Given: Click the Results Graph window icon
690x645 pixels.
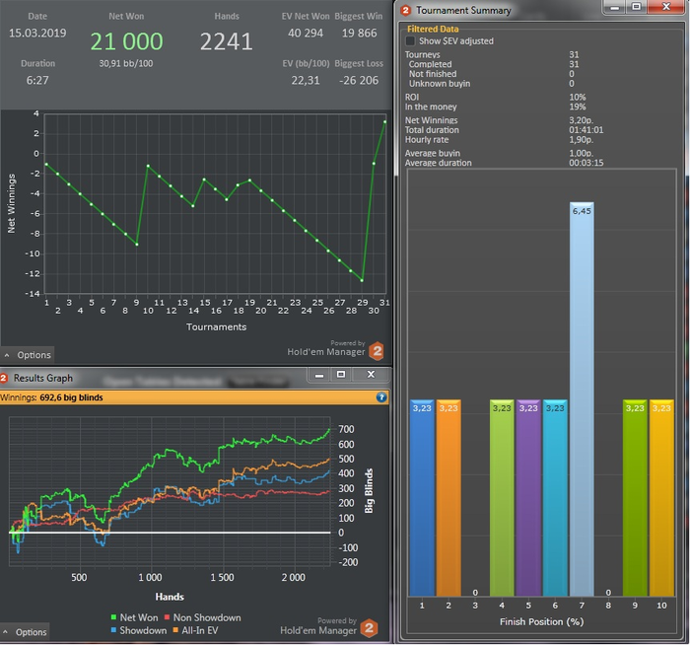Looking at the screenshot, I should pos(4,378).
